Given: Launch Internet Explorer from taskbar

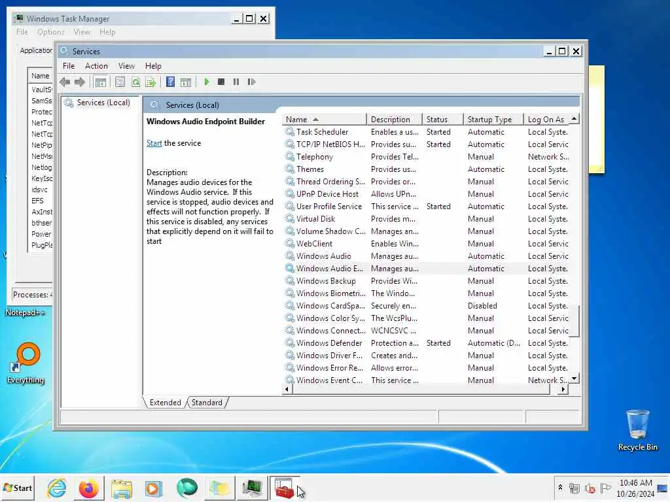Looking at the screenshot, I should click(x=57, y=488).
